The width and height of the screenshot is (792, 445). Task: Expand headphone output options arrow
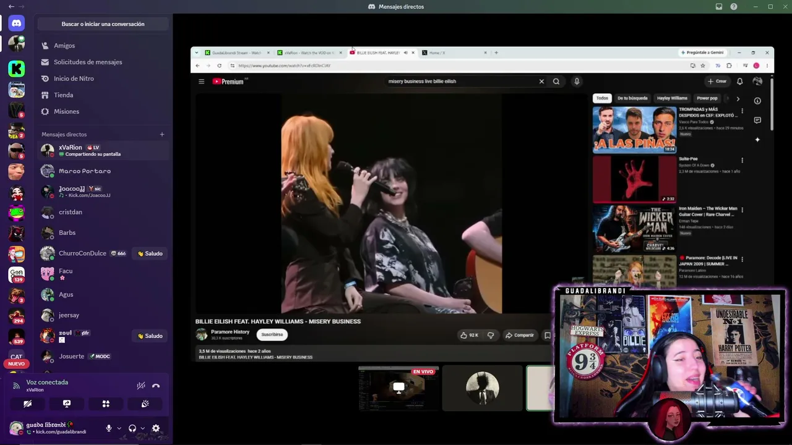tap(142, 428)
